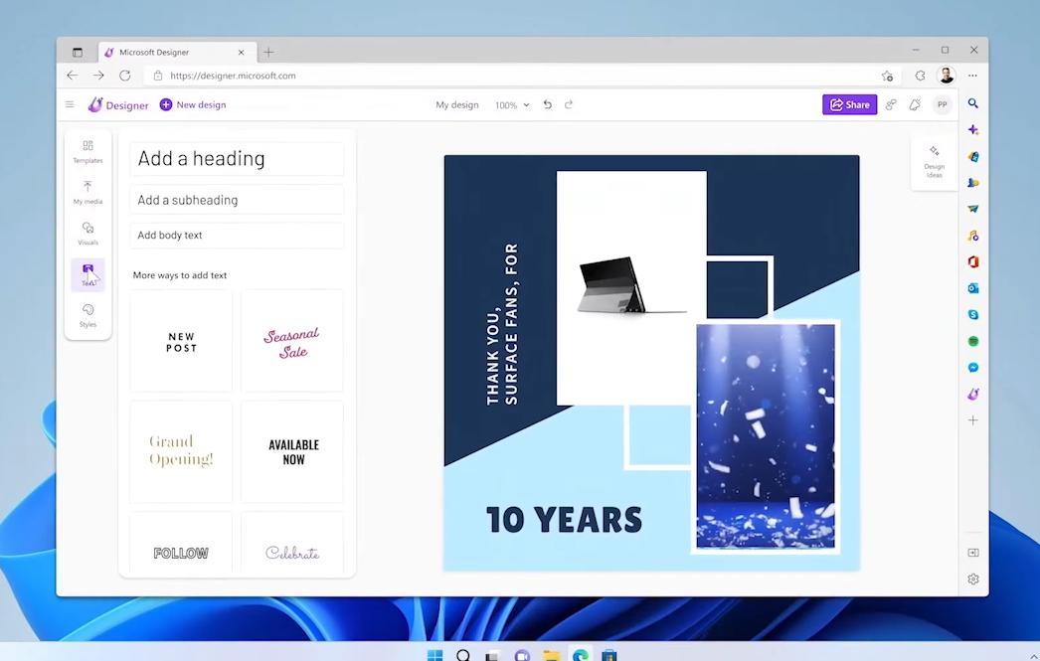Open browser extensions puzzle icon
This screenshot has width=1040, height=661.
tap(920, 76)
